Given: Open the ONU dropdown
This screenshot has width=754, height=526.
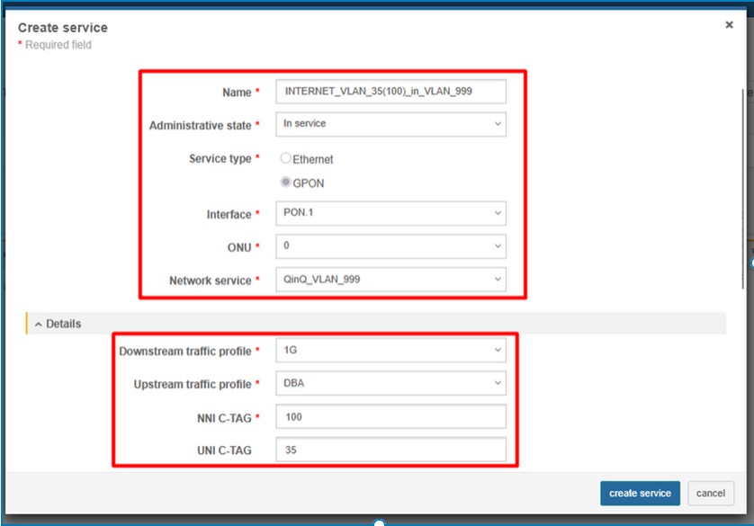Looking at the screenshot, I should (390, 246).
